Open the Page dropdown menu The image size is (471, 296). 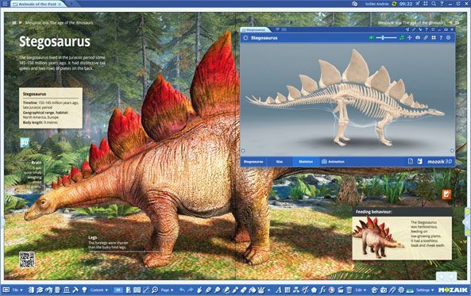167,290
